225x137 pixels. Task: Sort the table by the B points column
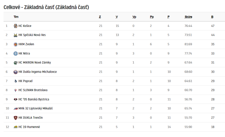(212, 17)
